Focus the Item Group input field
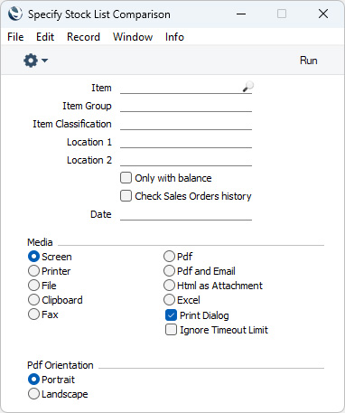 click(x=186, y=106)
